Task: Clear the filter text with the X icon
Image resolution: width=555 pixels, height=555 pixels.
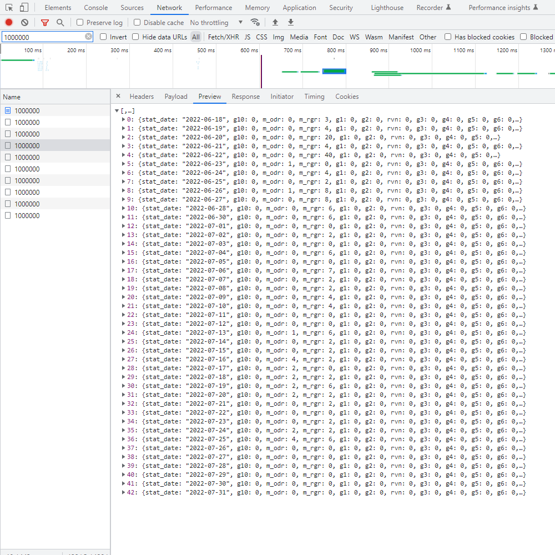Action: point(88,37)
